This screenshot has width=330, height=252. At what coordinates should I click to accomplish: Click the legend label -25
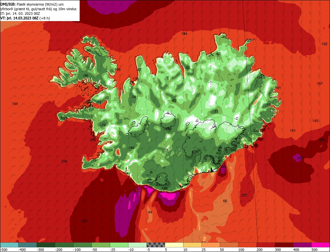tap(113, 250)
